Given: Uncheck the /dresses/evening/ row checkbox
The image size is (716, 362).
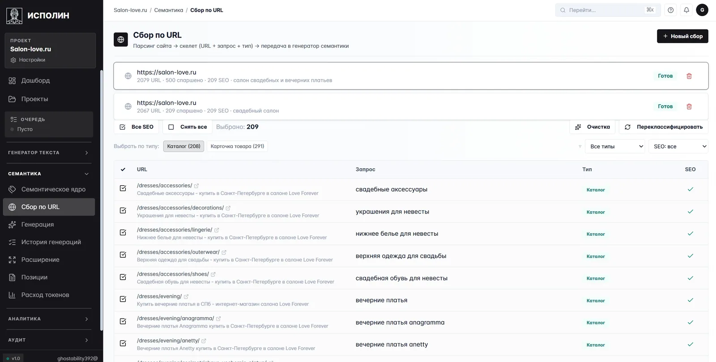Looking at the screenshot, I should pyautogui.click(x=123, y=299).
